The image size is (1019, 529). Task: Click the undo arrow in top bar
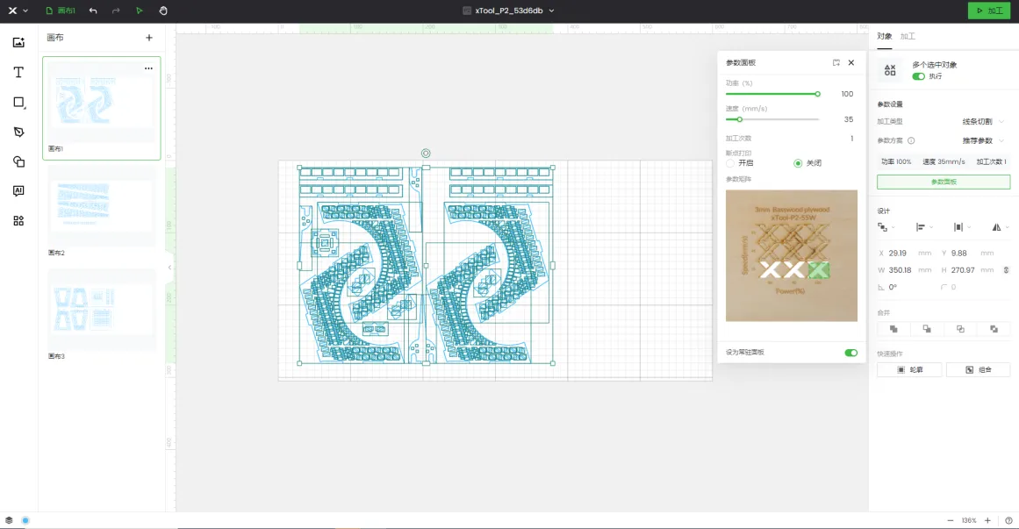coord(93,11)
